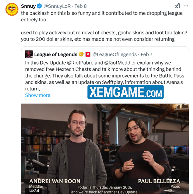Open the @RiotPabro mention
193x194 pixels.
point(80,63)
